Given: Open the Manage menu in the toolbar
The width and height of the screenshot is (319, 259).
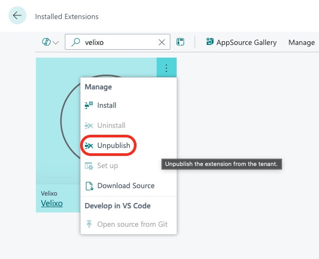Looking at the screenshot, I should [301, 42].
